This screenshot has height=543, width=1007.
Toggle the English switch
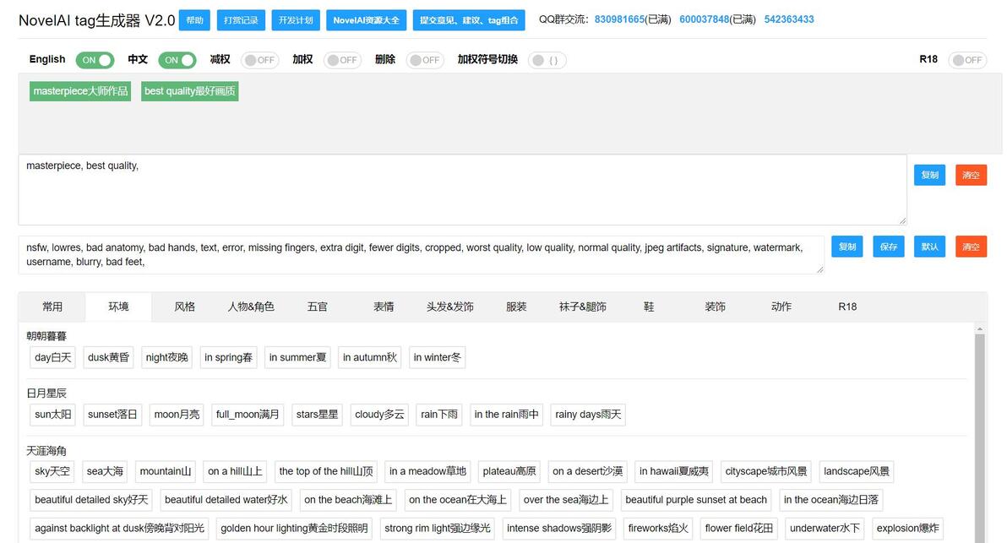tap(95, 60)
